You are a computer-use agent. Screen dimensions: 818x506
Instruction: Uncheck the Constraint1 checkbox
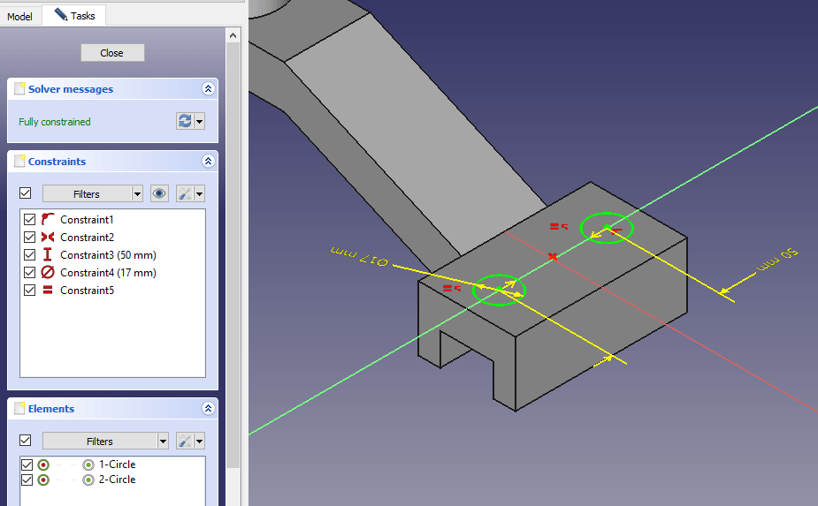(x=30, y=219)
